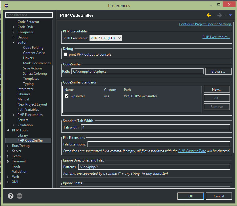Viewport: 237px width, 206px height.
Task: Select Manual in the tree
Action: (x=23, y=99)
